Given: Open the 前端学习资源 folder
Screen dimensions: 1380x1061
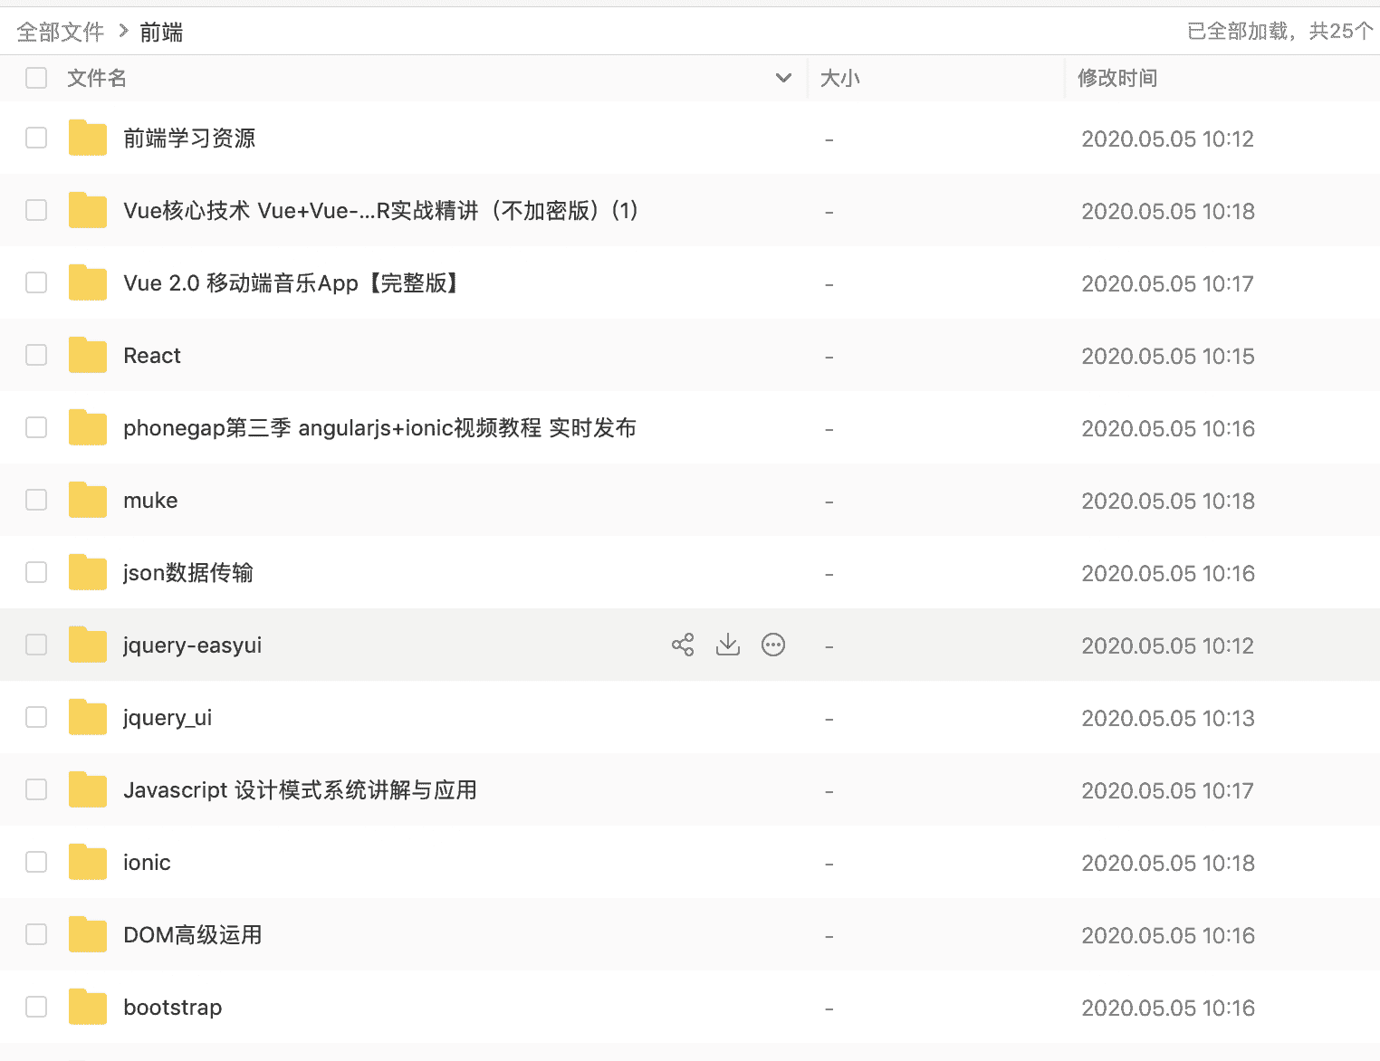Looking at the screenshot, I should (x=189, y=138).
